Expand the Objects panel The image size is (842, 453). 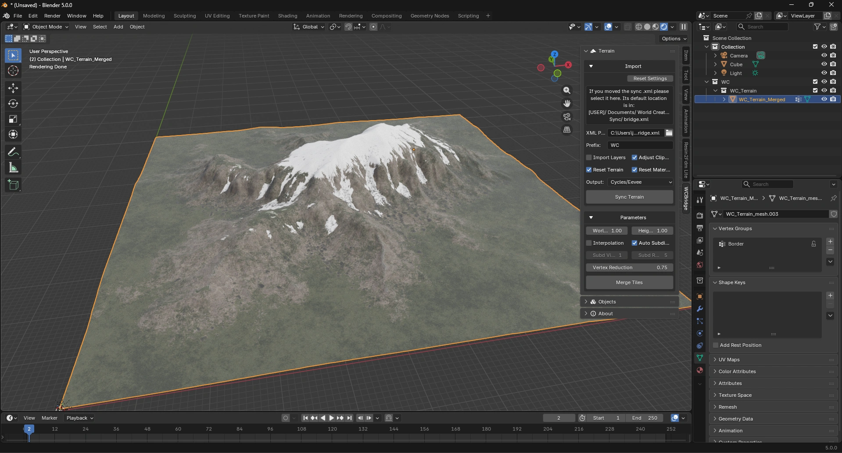click(x=607, y=302)
